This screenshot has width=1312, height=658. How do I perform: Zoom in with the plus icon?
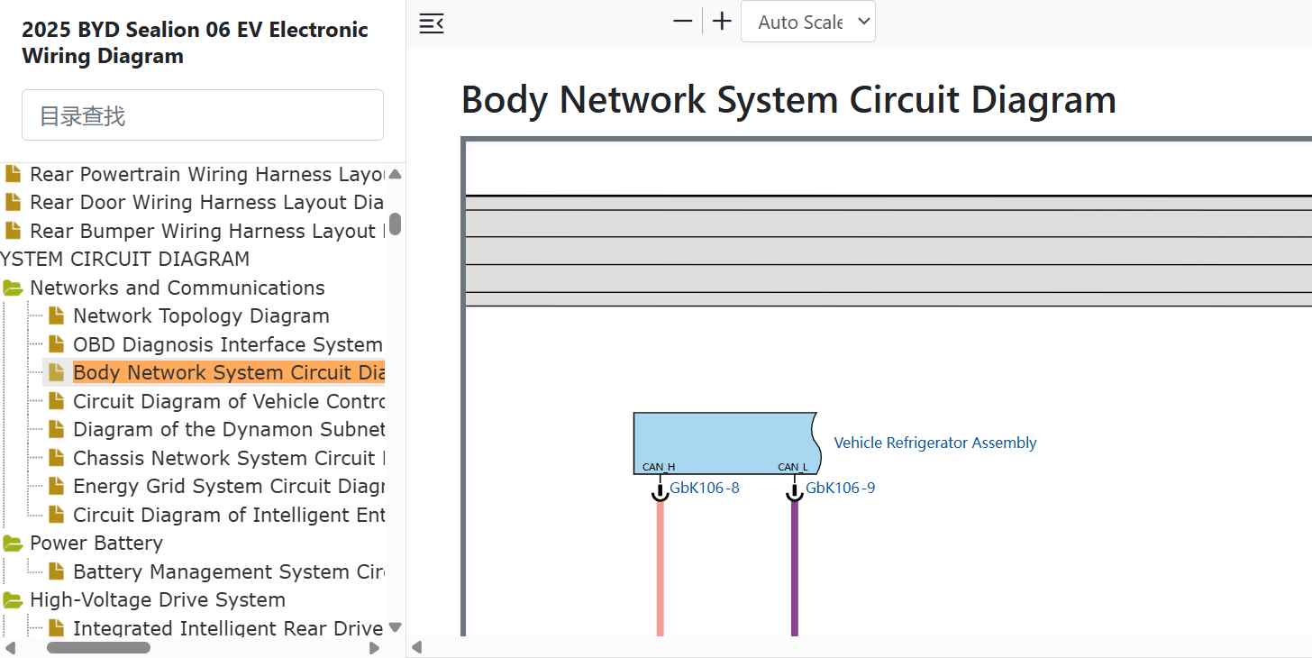click(722, 22)
